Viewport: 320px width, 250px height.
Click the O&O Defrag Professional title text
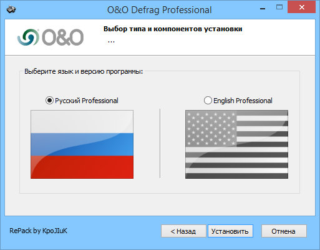tap(160, 10)
